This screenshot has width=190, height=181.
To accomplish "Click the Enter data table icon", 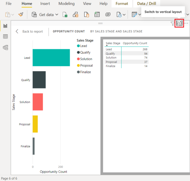I will coord(97,14).
